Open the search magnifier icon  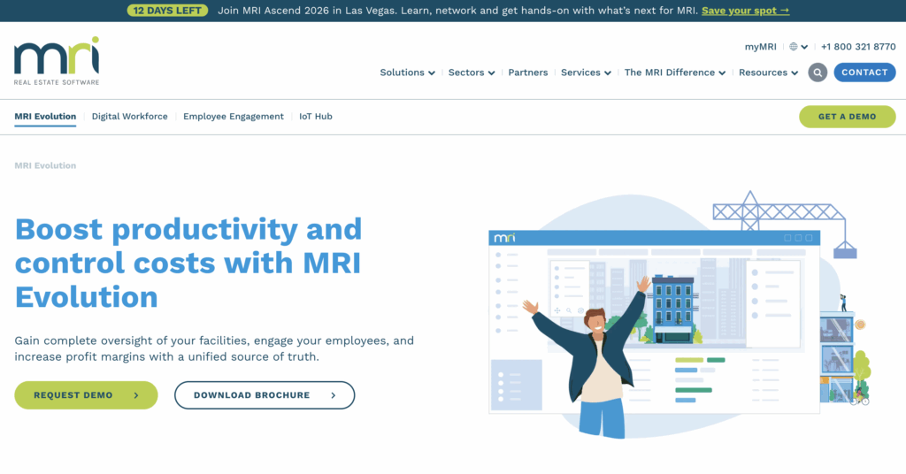[x=817, y=73]
